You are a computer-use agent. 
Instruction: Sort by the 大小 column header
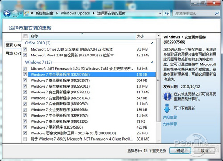coord(145,36)
